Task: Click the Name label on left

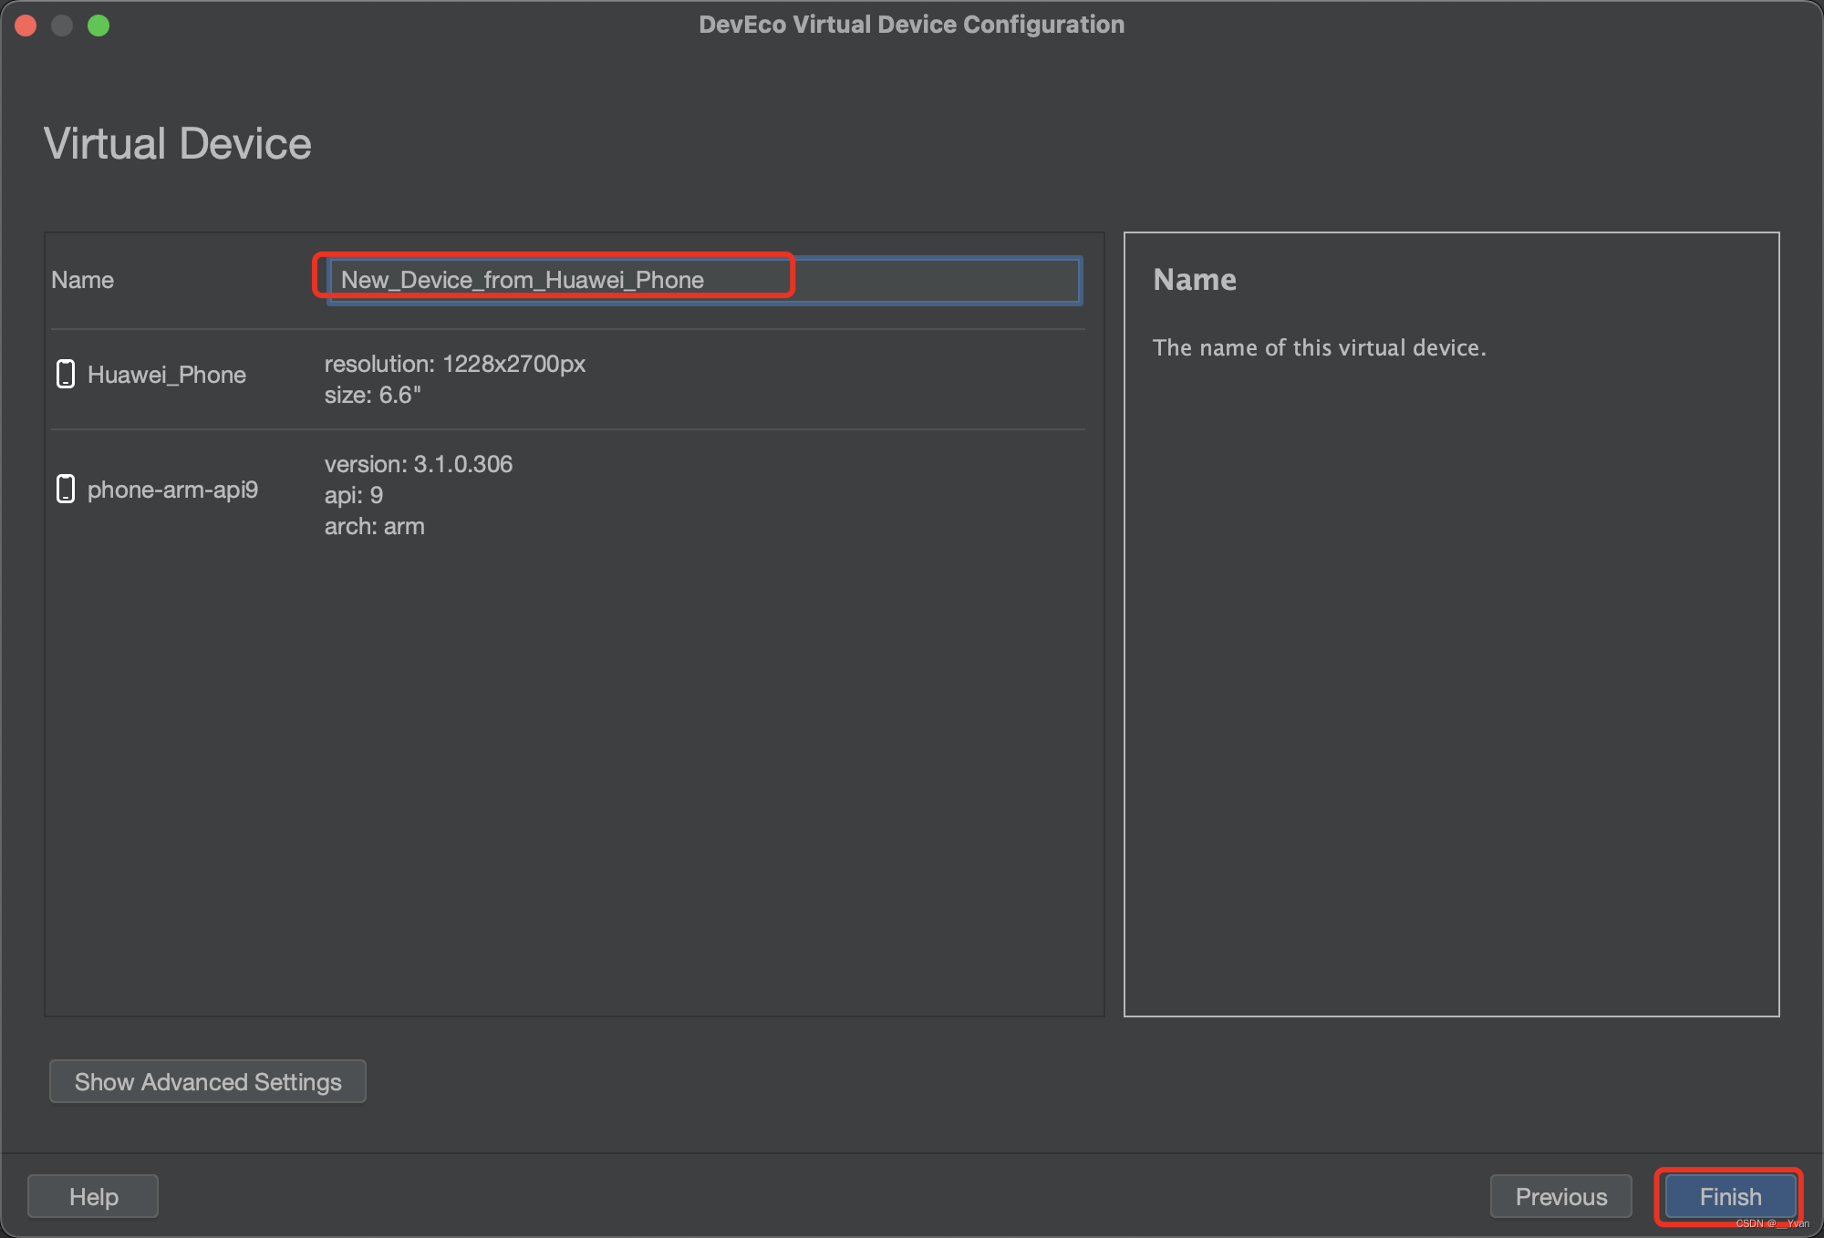Action: pyautogui.click(x=82, y=280)
